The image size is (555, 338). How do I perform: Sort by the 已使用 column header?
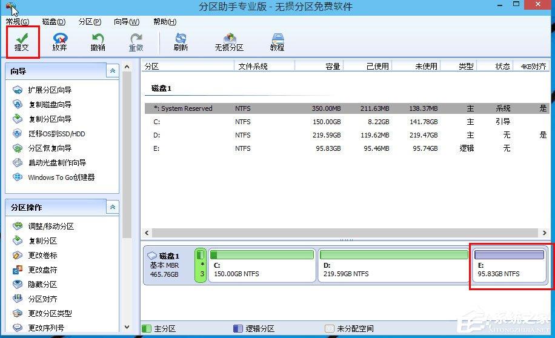(x=367, y=66)
